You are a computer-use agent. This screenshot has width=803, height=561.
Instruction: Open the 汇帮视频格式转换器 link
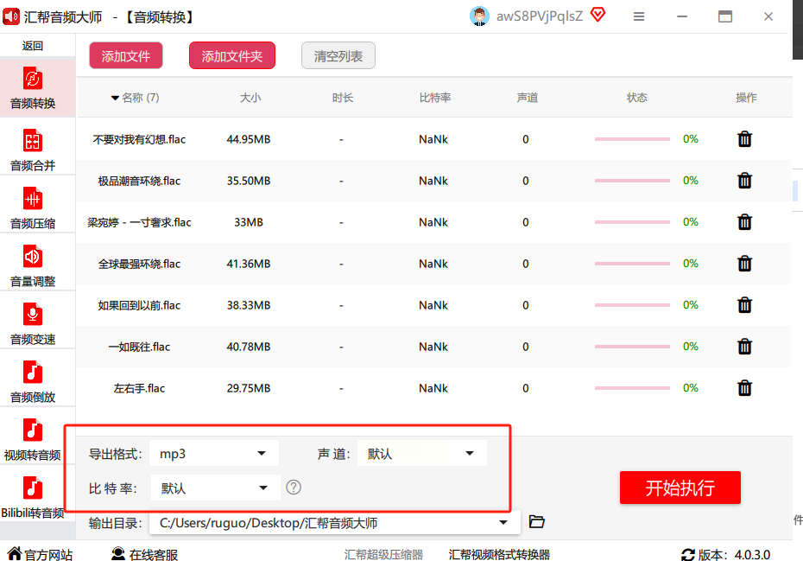click(x=499, y=554)
